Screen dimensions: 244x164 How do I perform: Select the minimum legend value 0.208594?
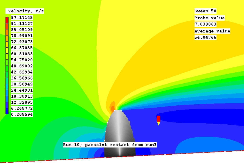coord(22,114)
